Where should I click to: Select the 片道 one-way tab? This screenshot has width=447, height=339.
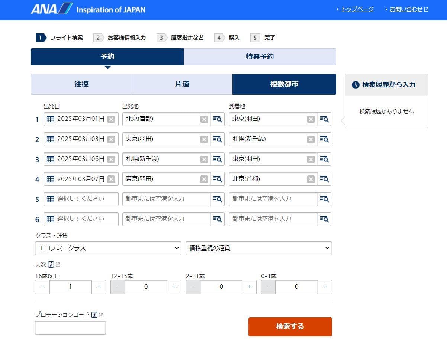(182, 84)
